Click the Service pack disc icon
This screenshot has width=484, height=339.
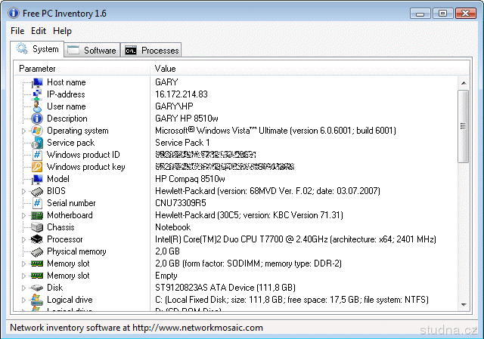(x=37, y=143)
